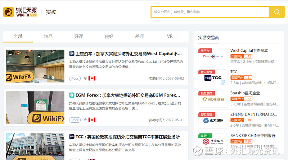Open the 差评 tab

(139, 37)
